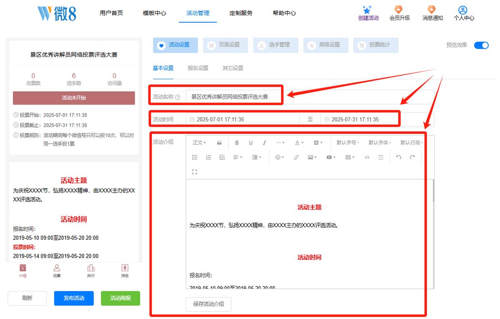Click the 活动未开始 status bar
This screenshot has width=500, height=319.
74,98
